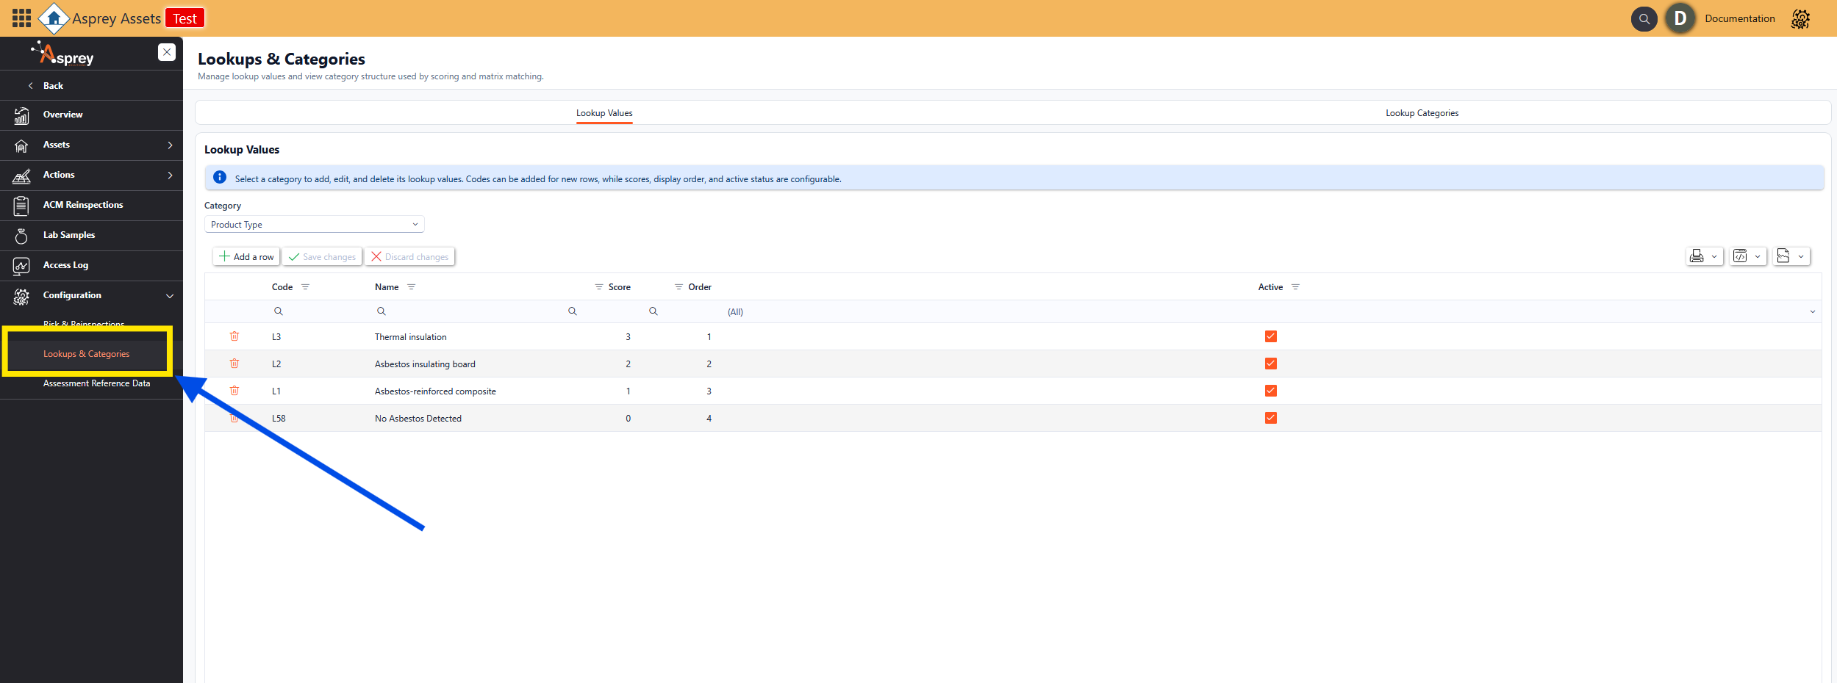The width and height of the screenshot is (1837, 683).
Task: Click the Name column search field
Action: [470, 311]
